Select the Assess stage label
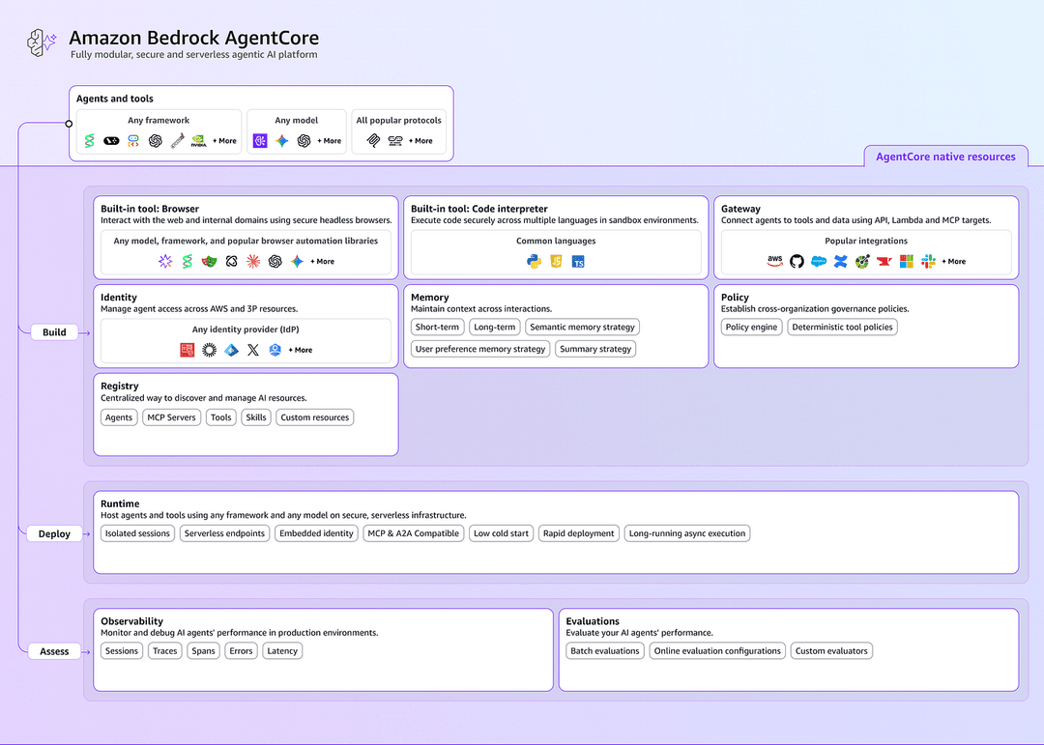 tap(54, 652)
